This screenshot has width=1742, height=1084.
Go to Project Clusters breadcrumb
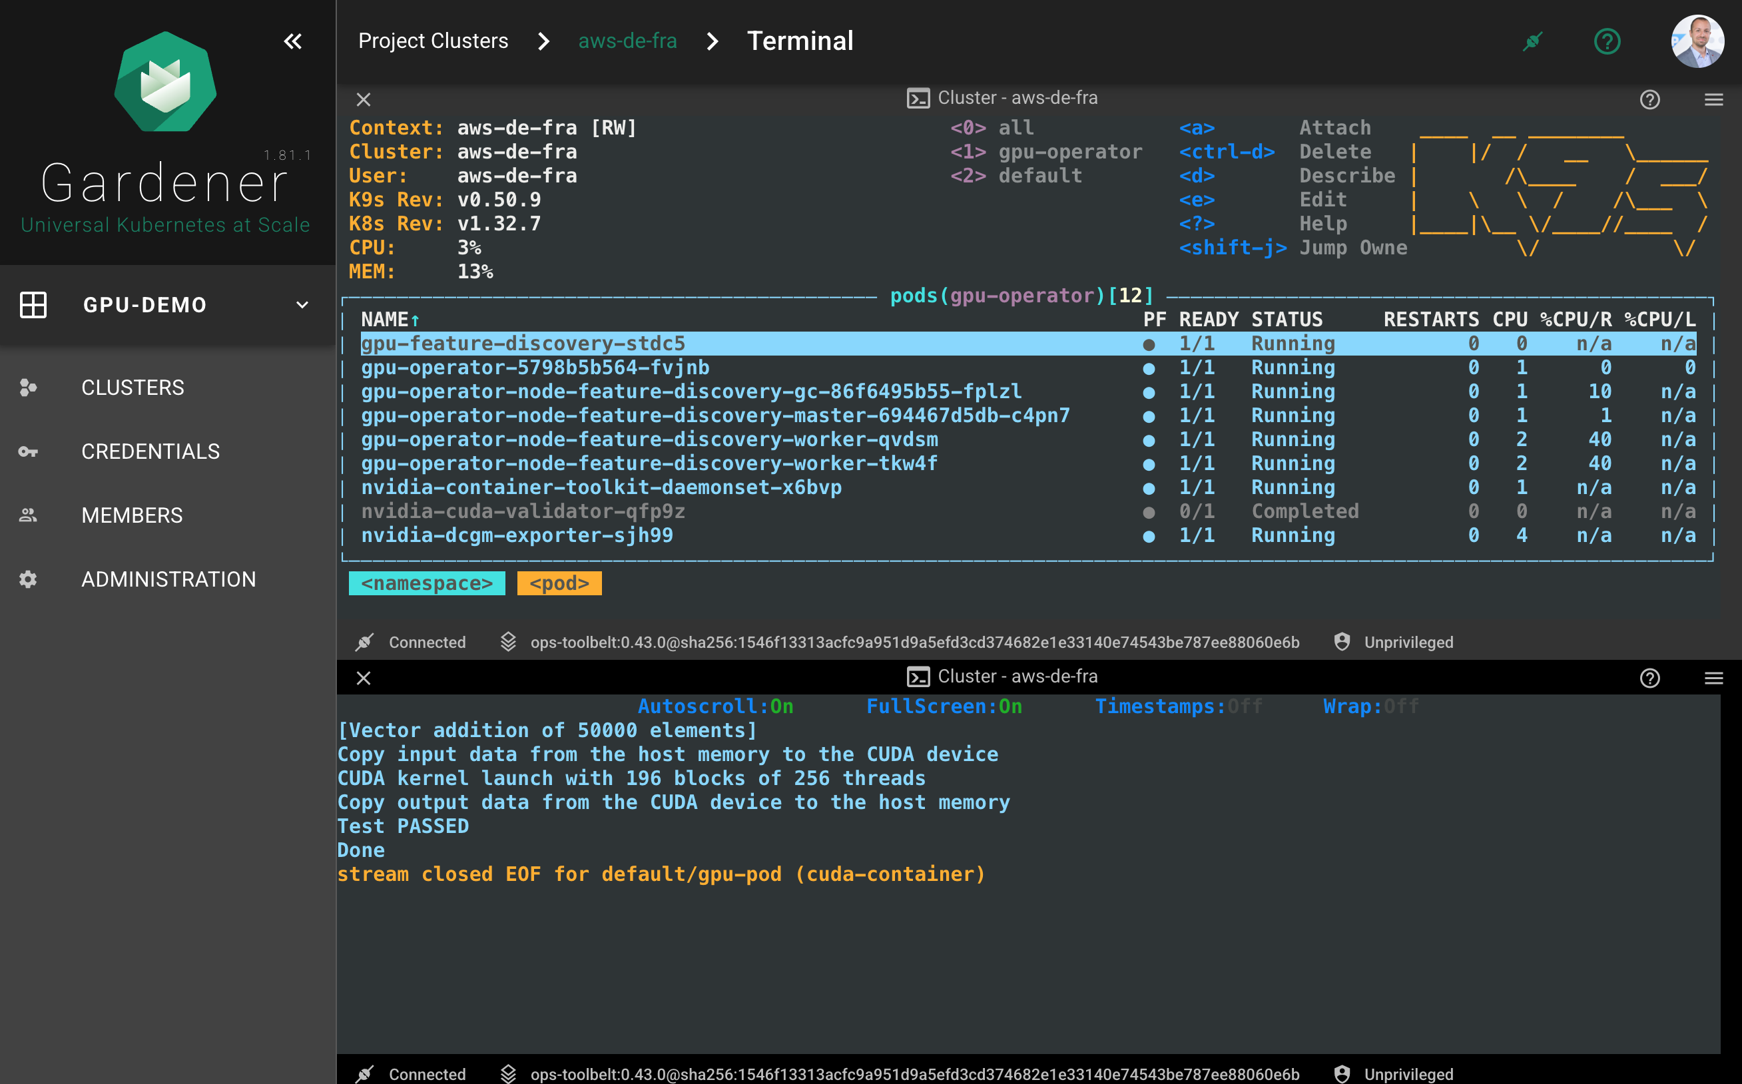(433, 41)
